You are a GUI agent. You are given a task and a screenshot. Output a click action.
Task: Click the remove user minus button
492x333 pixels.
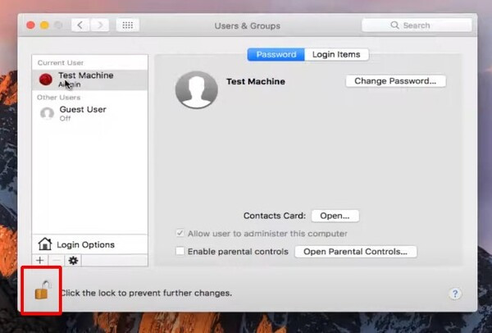tap(57, 260)
